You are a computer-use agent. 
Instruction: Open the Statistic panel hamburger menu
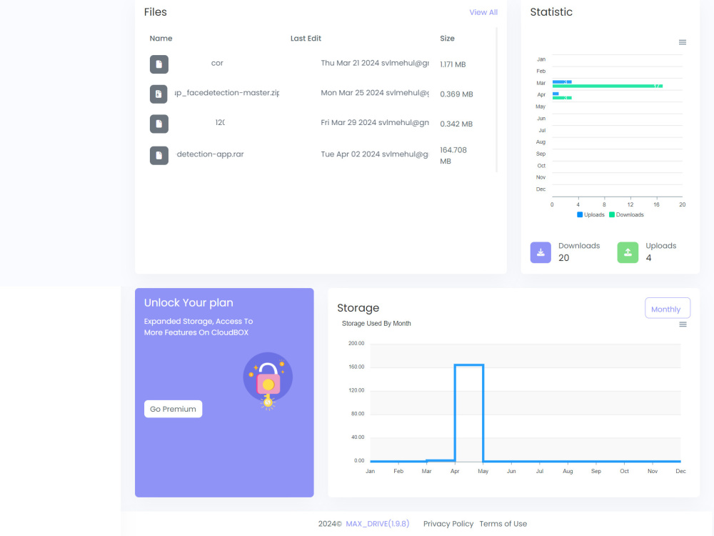point(683,42)
